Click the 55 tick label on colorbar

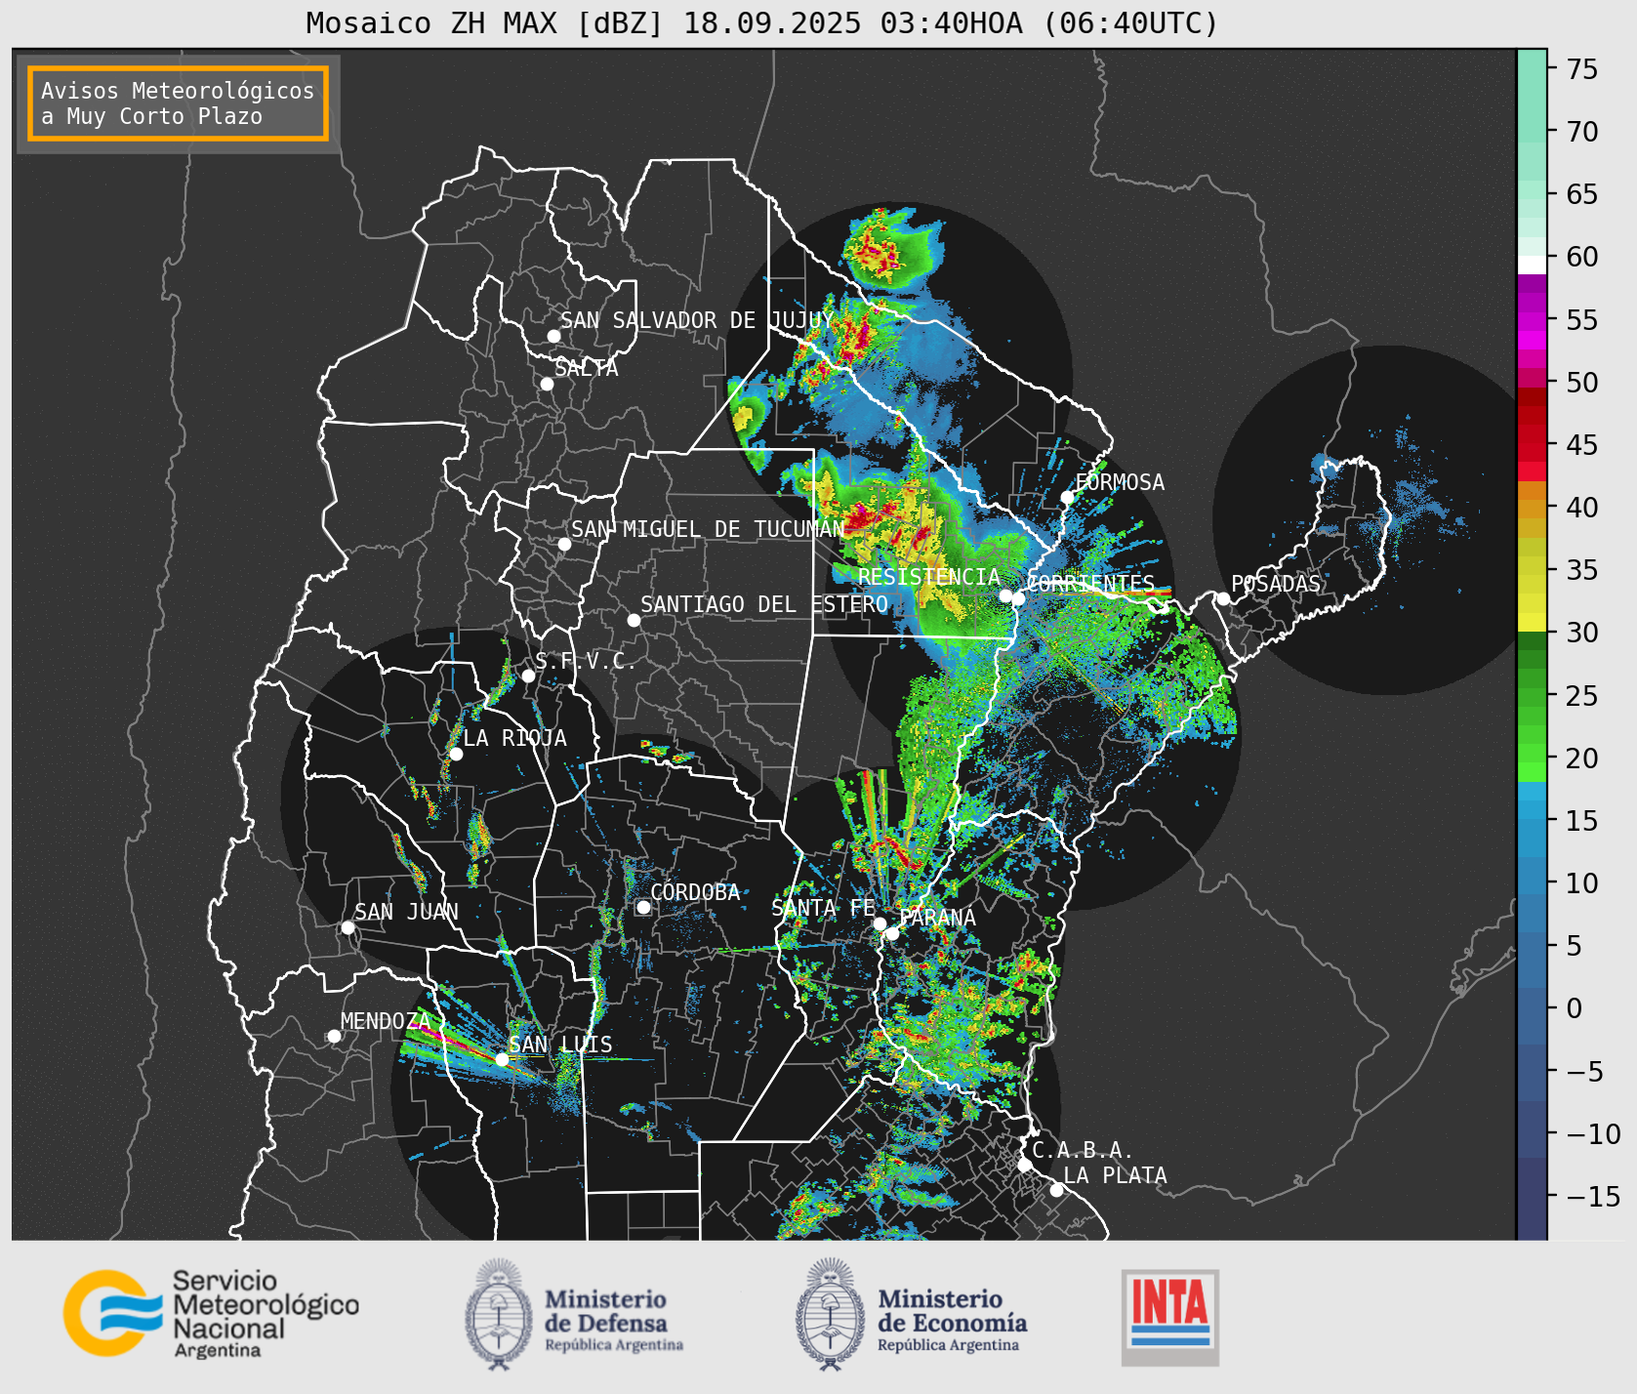[1582, 320]
